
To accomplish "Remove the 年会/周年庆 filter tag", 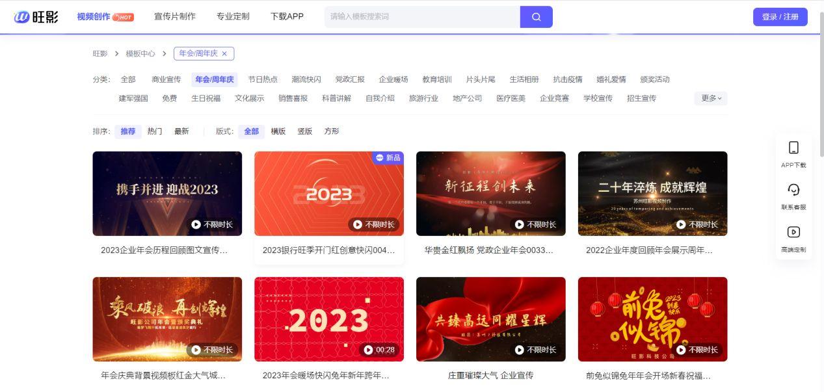I will [224, 54].
